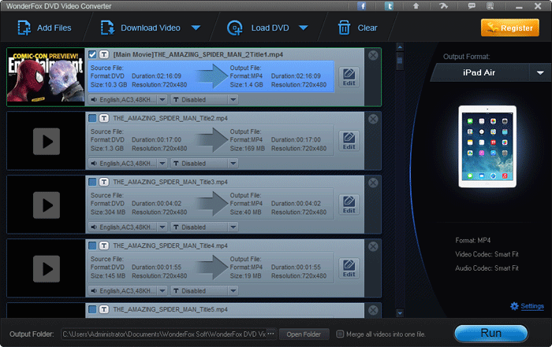Screen dimensions: 552x347
Task: Click the Load DVD toolbar button
Action: (258, 28)
